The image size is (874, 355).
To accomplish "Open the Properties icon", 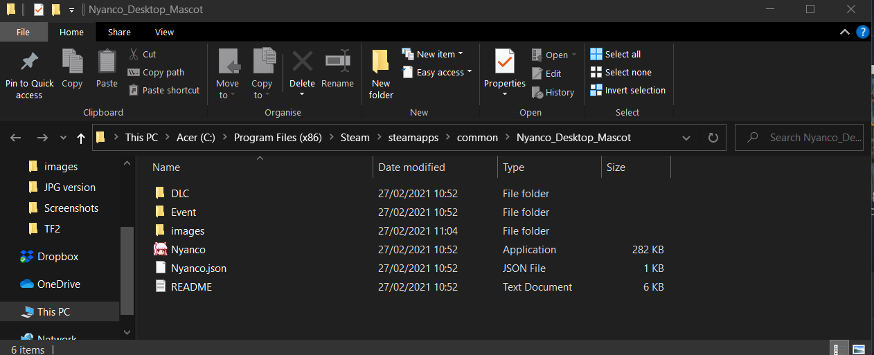I will pyautogui.click(x=504, y=62).
